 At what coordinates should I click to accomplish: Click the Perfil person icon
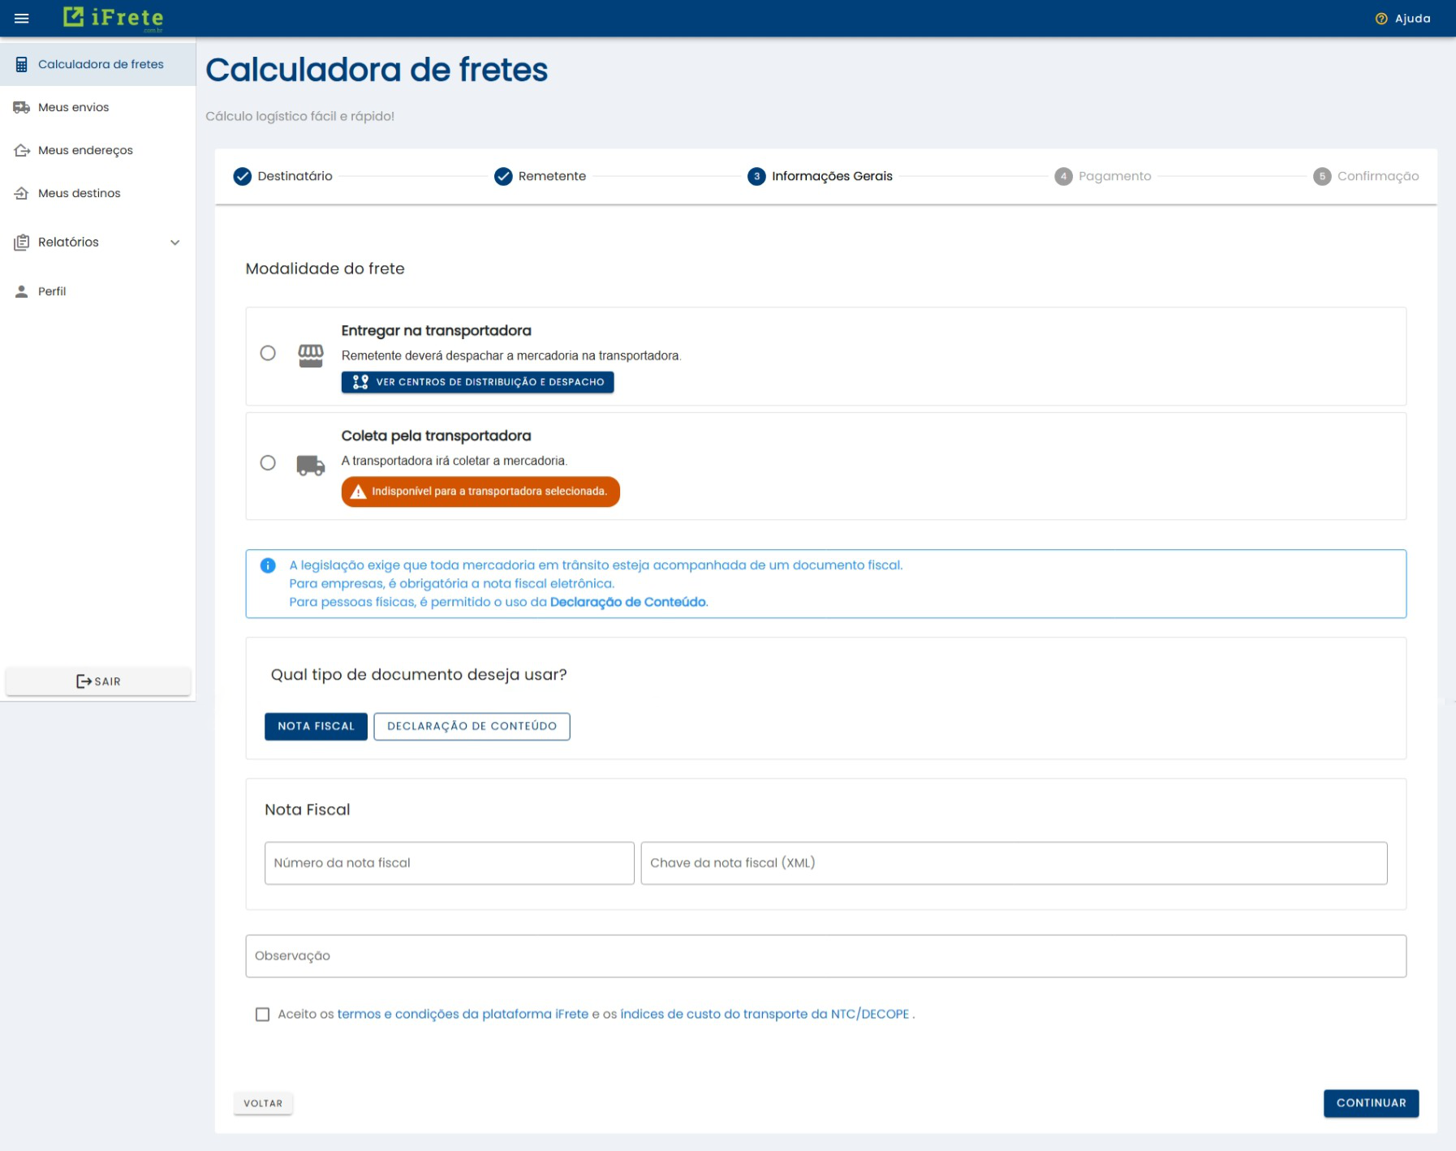[22, 291]
